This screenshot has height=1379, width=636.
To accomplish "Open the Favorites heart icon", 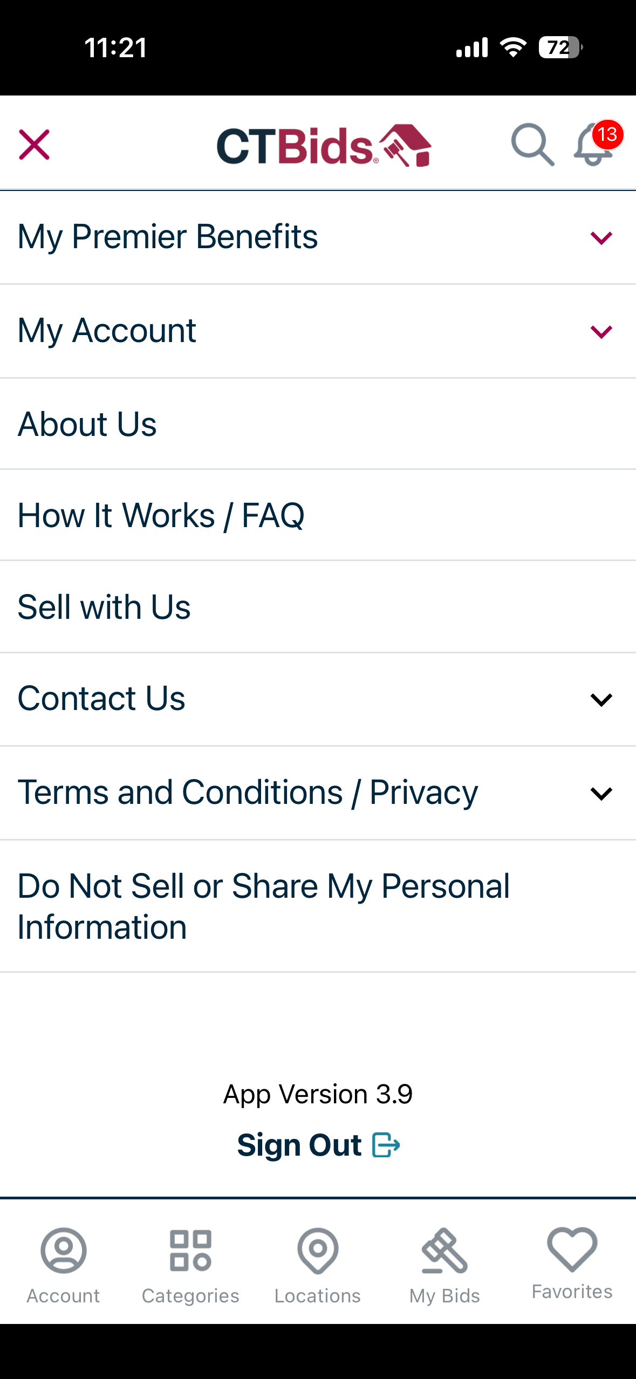I will pyautogui.click(x=572, y=1250).
